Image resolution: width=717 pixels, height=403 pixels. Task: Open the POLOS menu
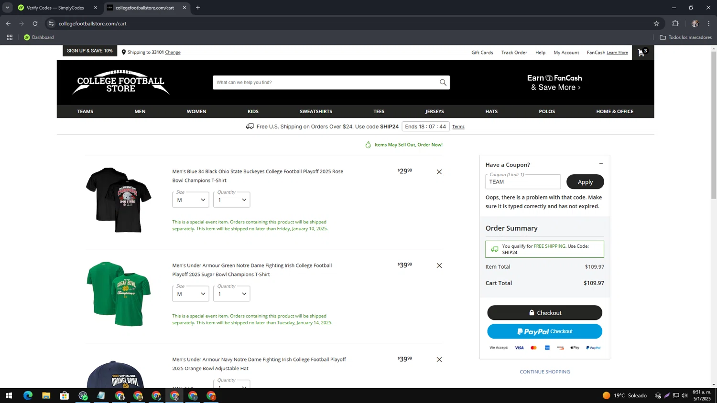[547, 111]
